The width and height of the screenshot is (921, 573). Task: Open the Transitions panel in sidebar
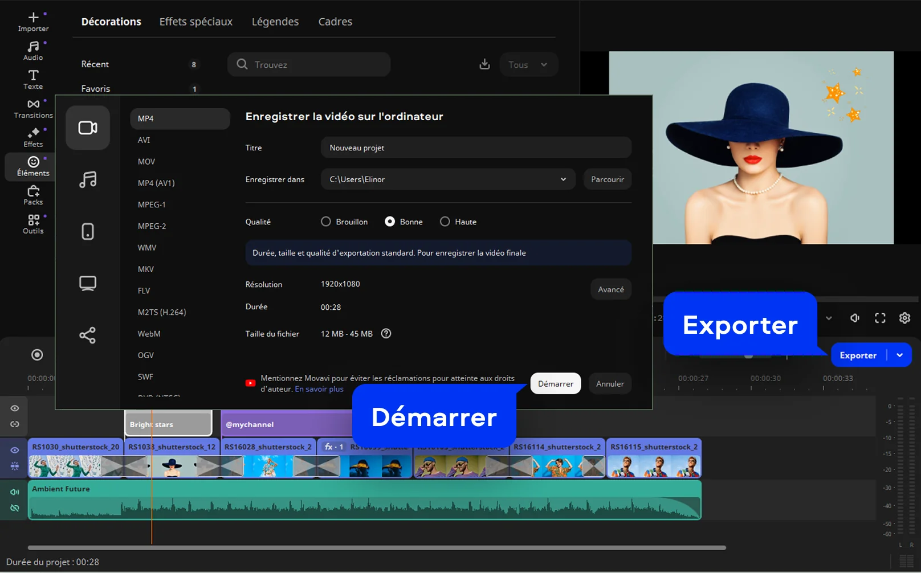(33, 108)
